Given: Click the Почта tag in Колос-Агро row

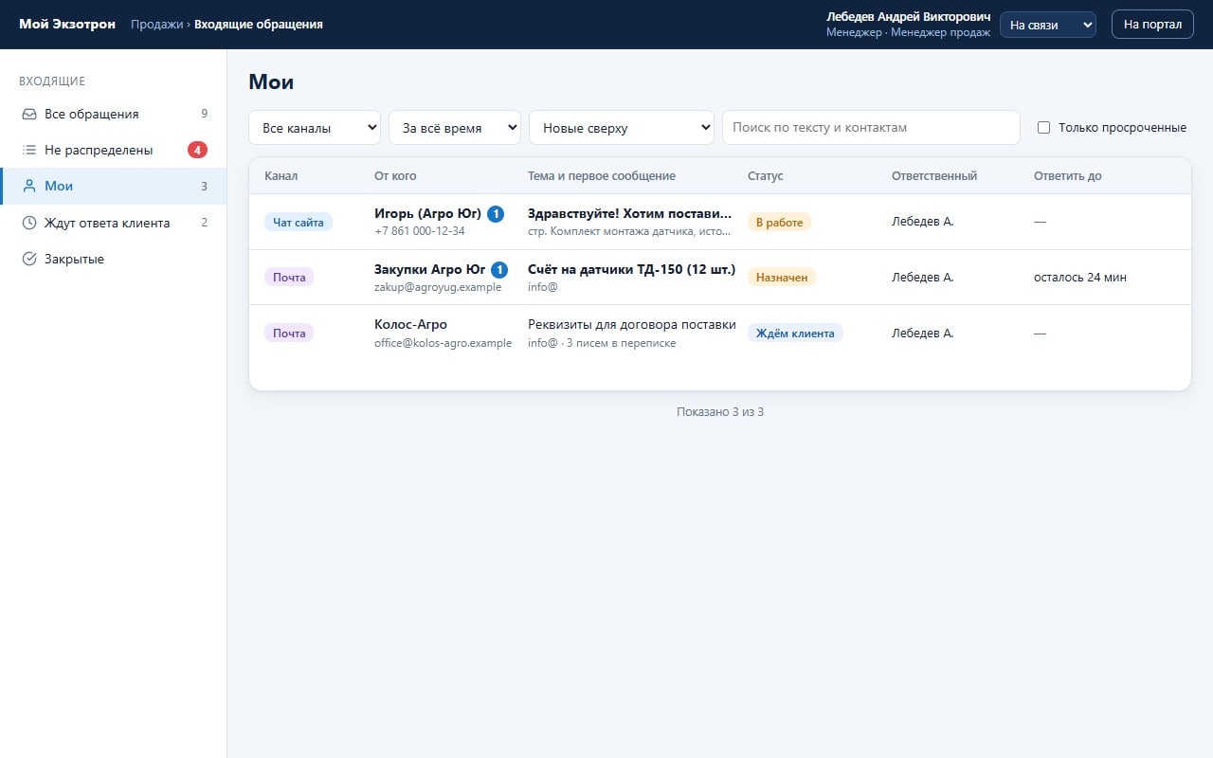Looking at the screenshot, I should tap(289, 334).
